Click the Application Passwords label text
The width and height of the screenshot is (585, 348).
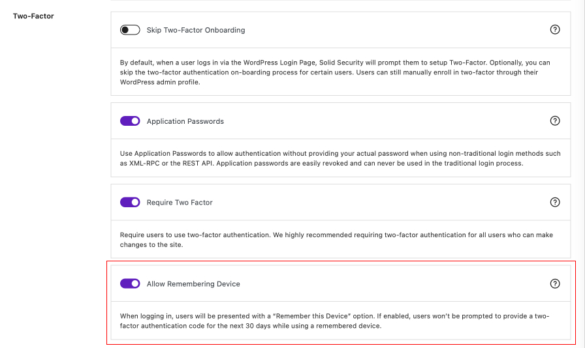[x=185, y=121]
